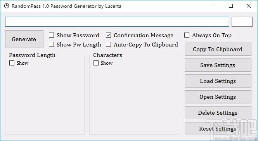258x141 pixels.
Task: Click the Delete Settings button
Action: click(218, 113)
